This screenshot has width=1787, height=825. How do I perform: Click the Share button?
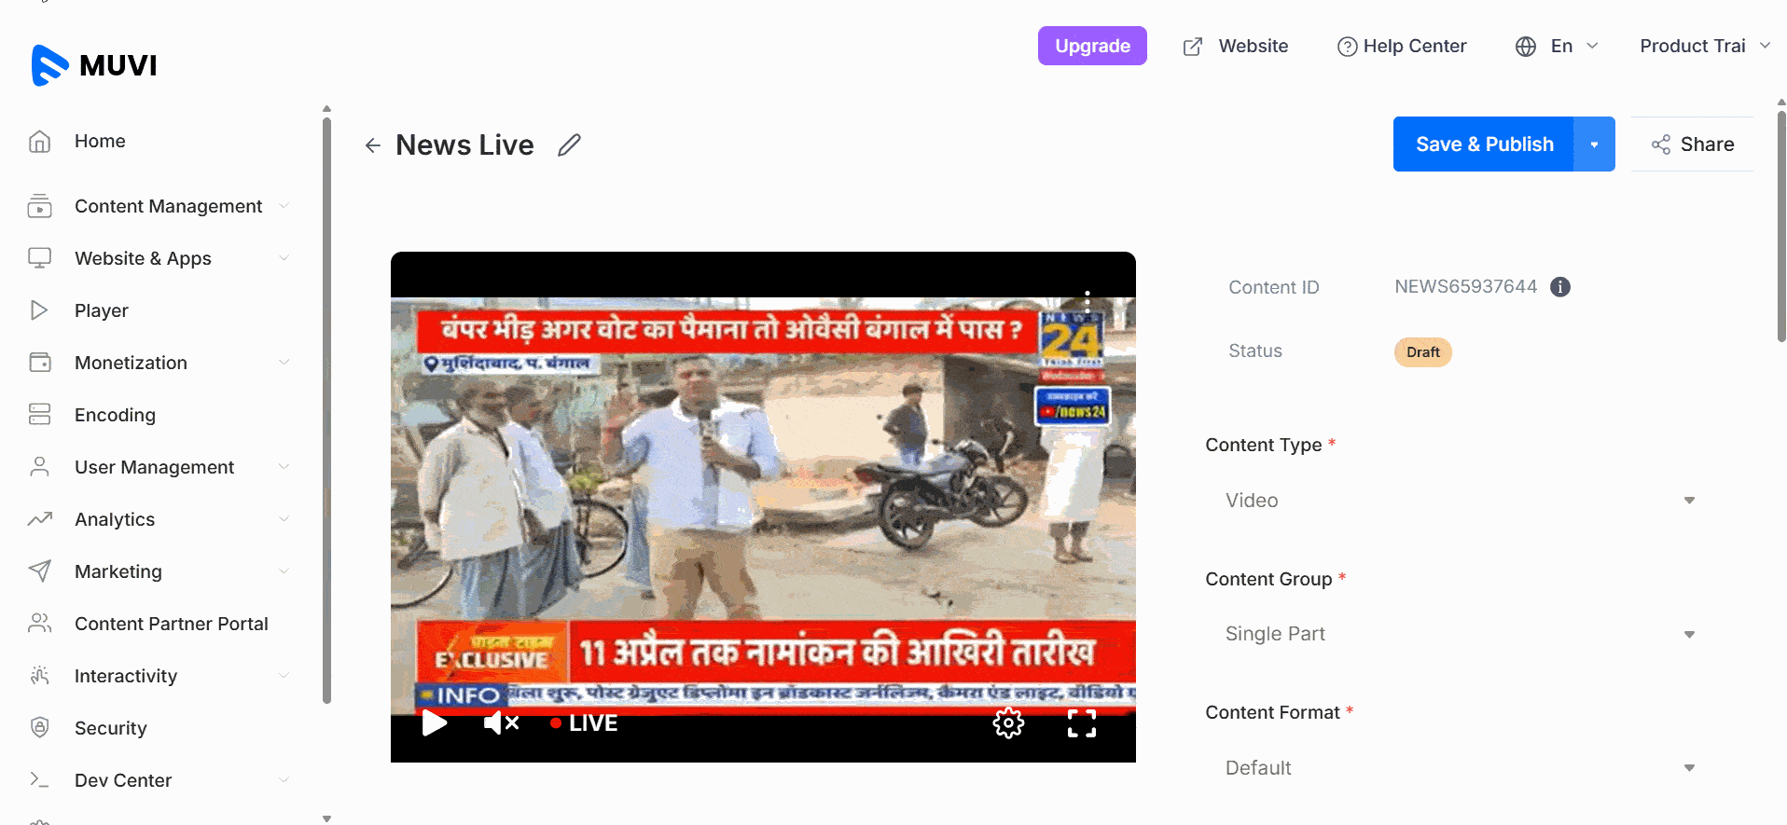coord(1693,144)
